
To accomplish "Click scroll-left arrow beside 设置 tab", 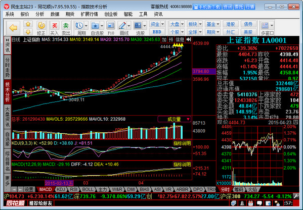I will point(15,190).
